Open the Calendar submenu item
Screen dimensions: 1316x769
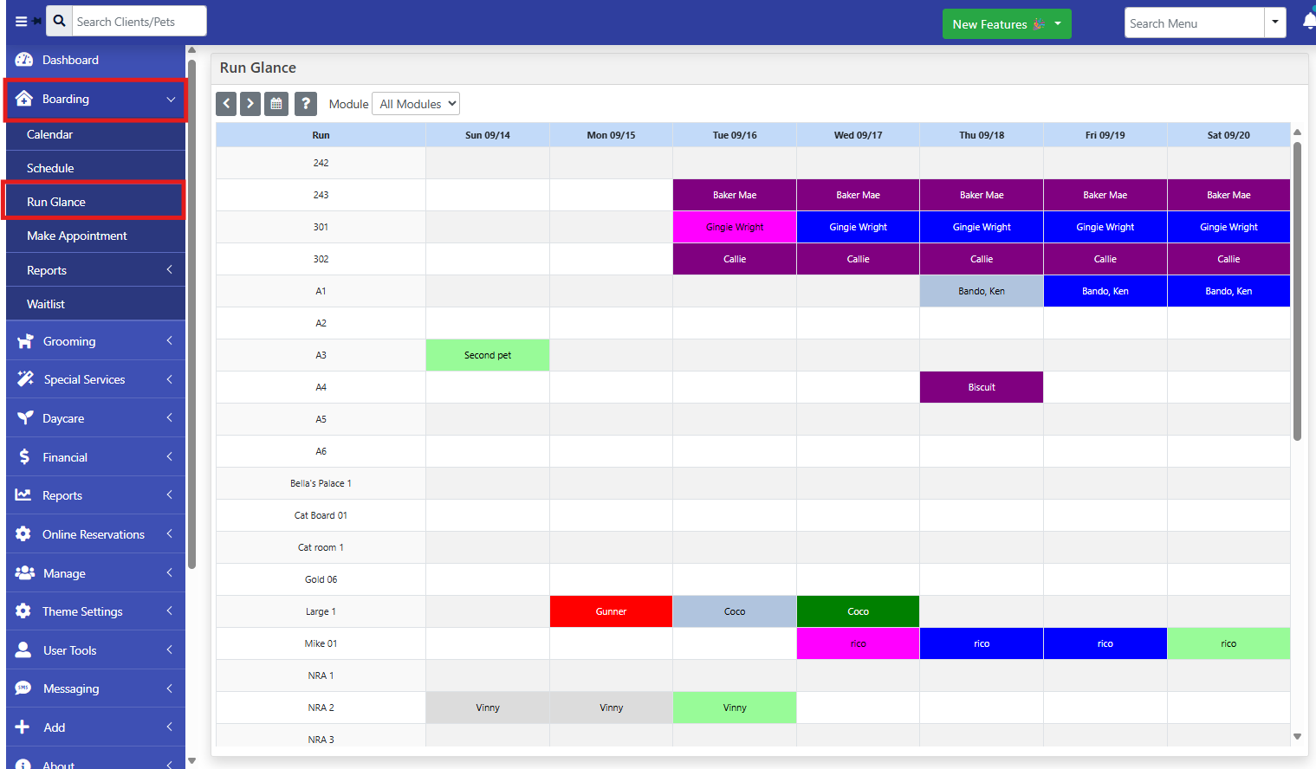tap(50, 134)
